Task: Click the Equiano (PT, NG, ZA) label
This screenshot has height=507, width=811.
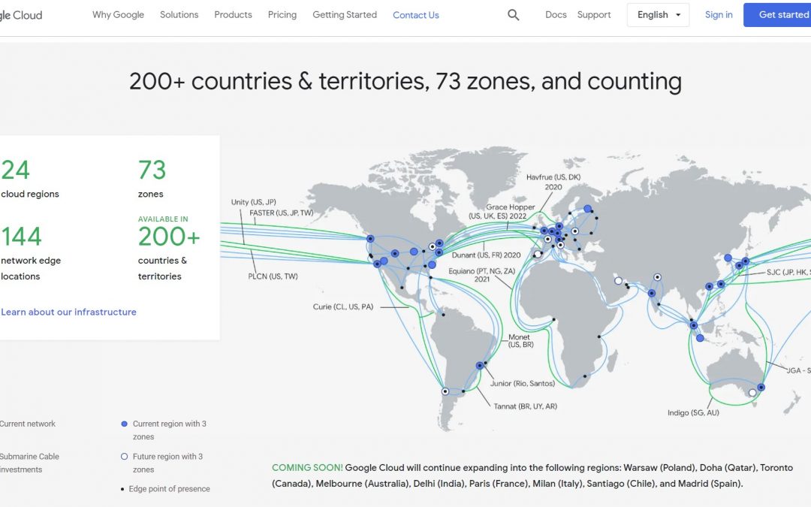Action: pos(481,275)
